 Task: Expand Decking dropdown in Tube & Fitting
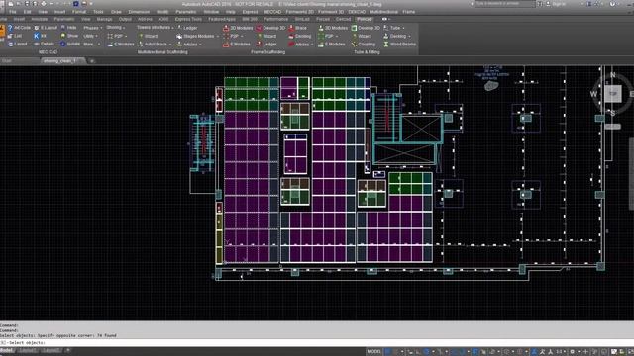(x=397, y=36)
